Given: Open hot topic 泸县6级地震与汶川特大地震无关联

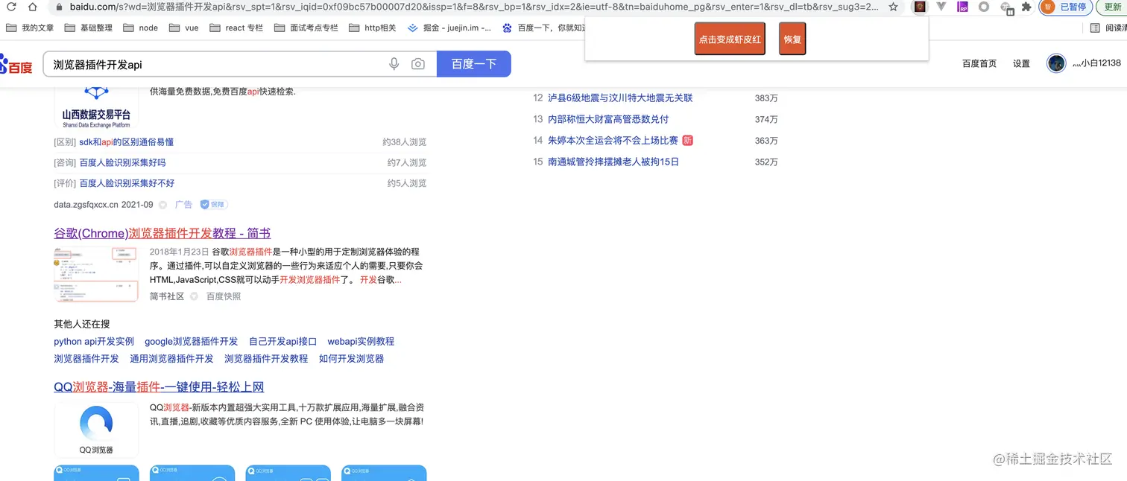Looking at the screenshot, I should (x=620, y=98).
